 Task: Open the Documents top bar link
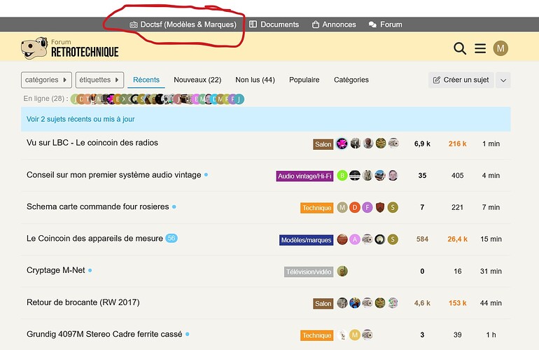tap(274, 24)
